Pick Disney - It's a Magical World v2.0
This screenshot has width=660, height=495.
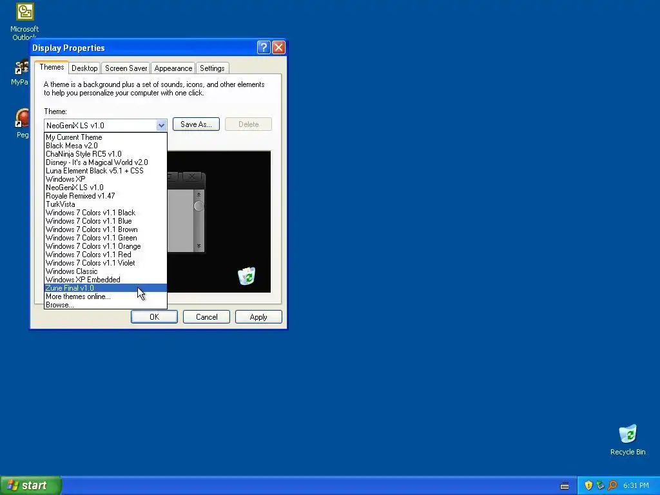[x=106, y=162]
